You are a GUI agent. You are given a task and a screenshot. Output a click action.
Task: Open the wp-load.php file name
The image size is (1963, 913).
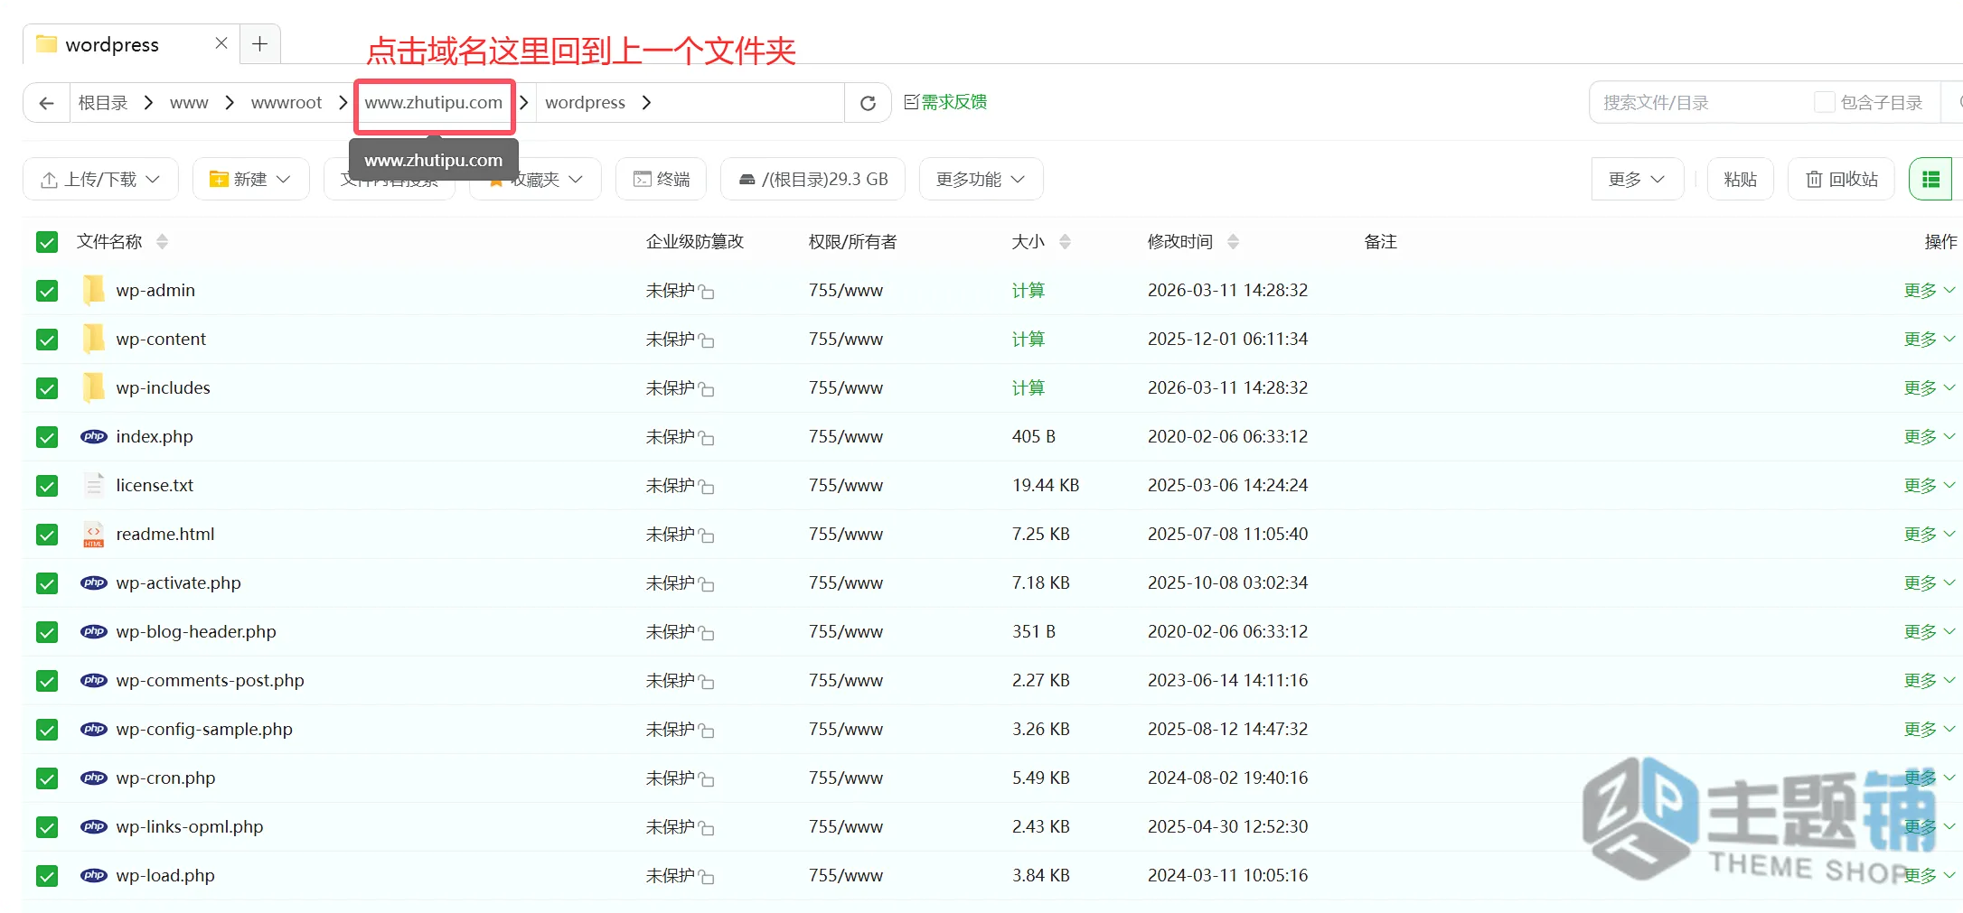pyautogui.click(x=165, y=875)
